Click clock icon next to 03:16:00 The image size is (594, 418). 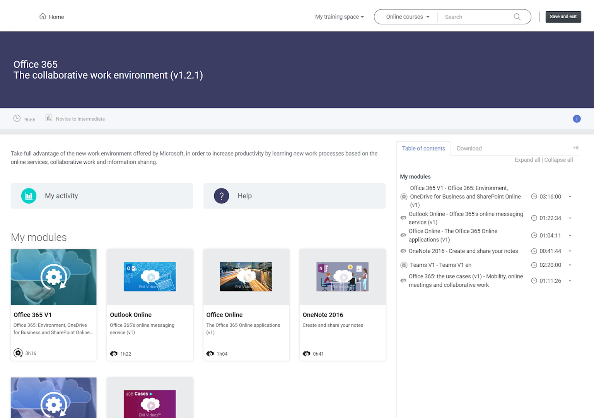click(534, 196)
